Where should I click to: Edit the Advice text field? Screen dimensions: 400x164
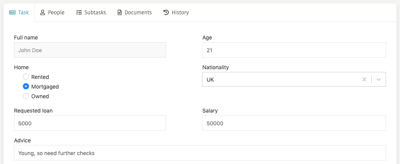pos(200,153)
